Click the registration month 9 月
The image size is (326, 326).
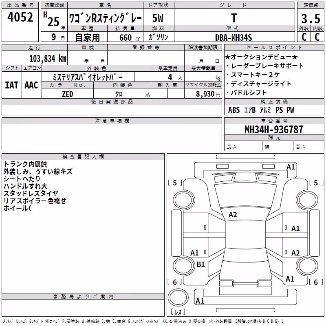point(58,37)
